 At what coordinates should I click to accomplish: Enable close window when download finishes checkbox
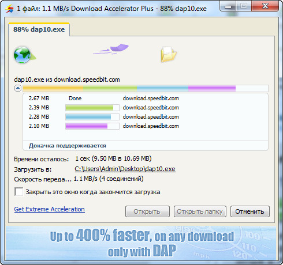19,192
